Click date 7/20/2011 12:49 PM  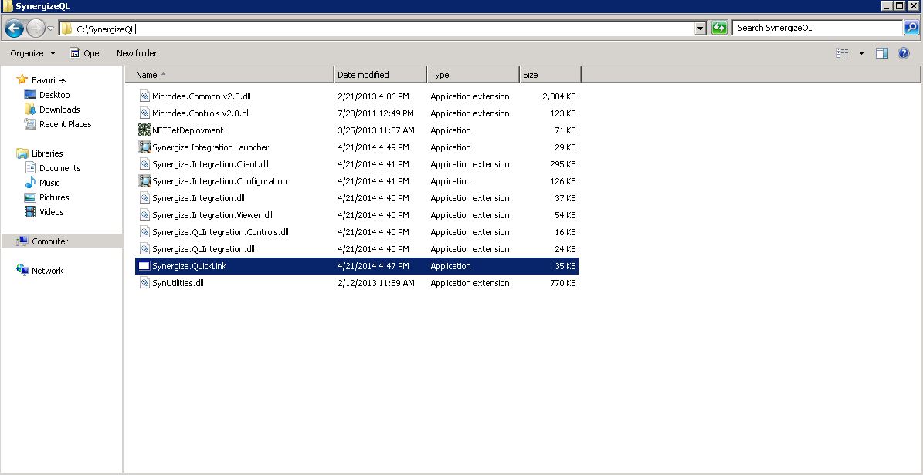click(375, 113)
